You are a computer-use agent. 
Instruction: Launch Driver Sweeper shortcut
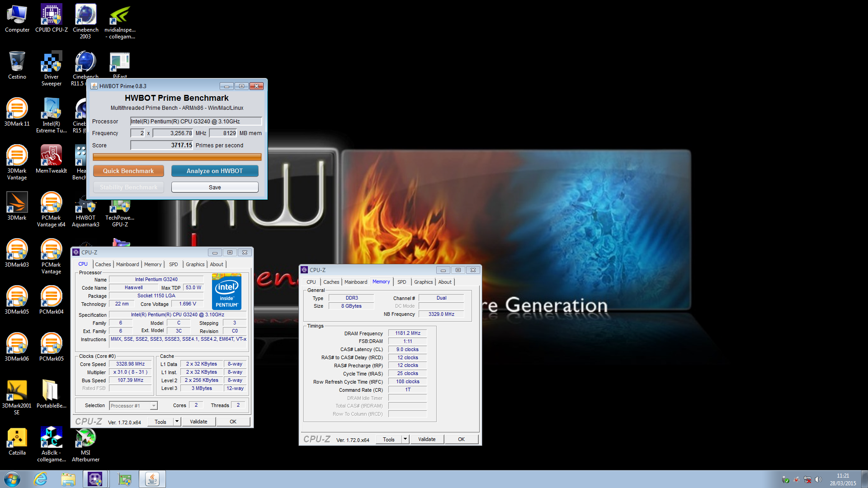point(52,68)
